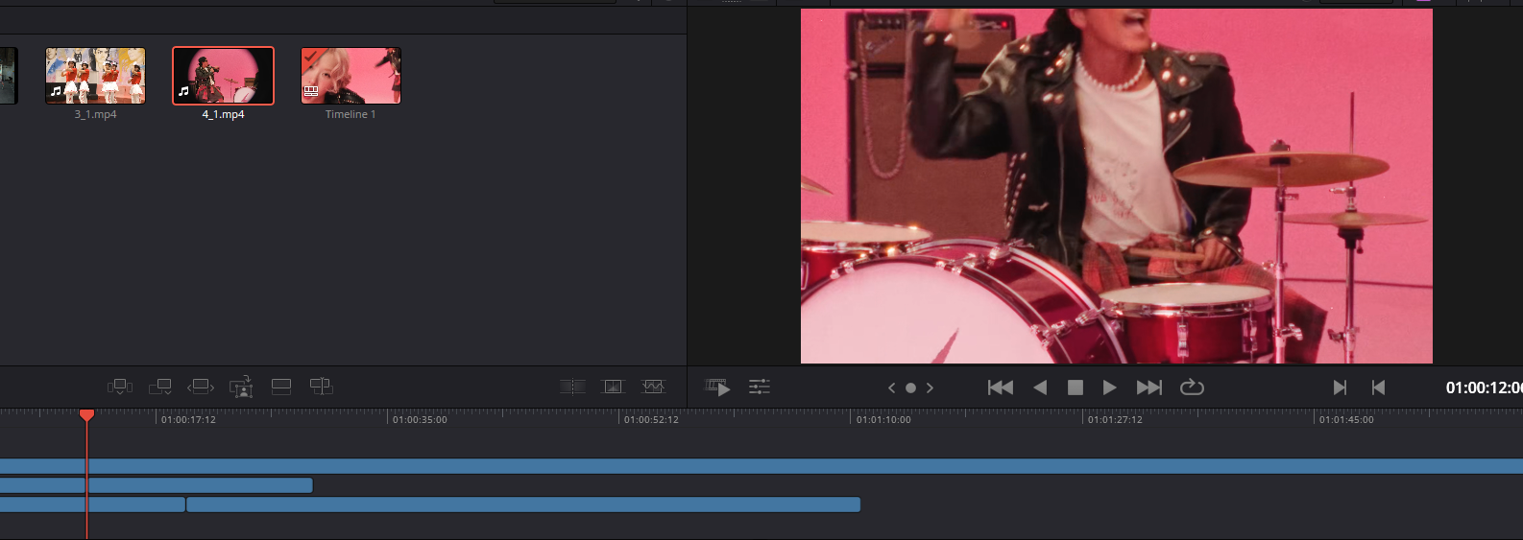Play in reverse
1523x540 pixels.
point(1040,387)
